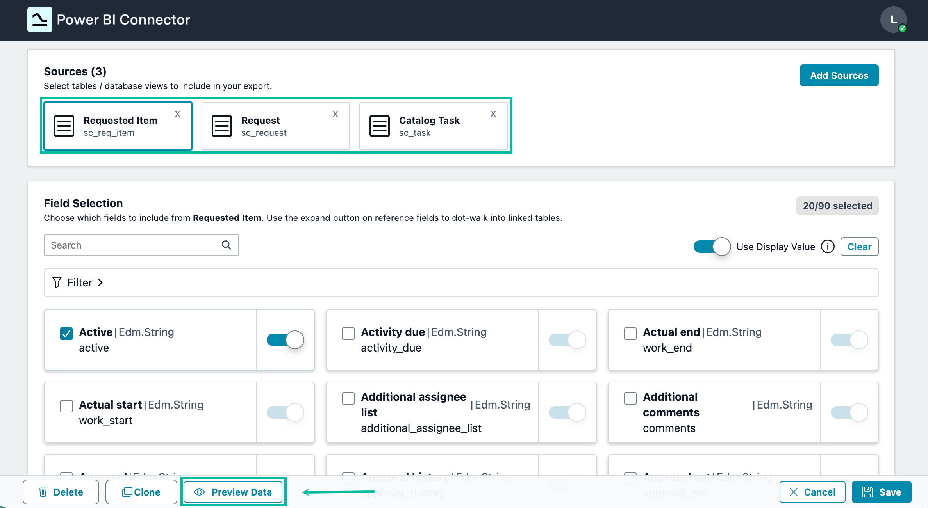
Task: Click the work_end field name text
Action: click(x=667, y=348)
